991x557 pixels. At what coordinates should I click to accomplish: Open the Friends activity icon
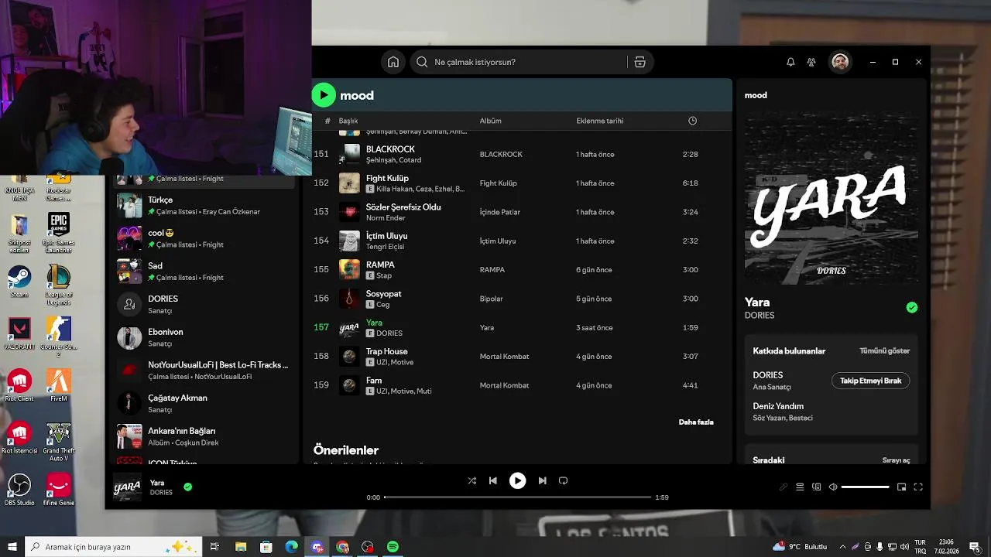click(811, 62)
